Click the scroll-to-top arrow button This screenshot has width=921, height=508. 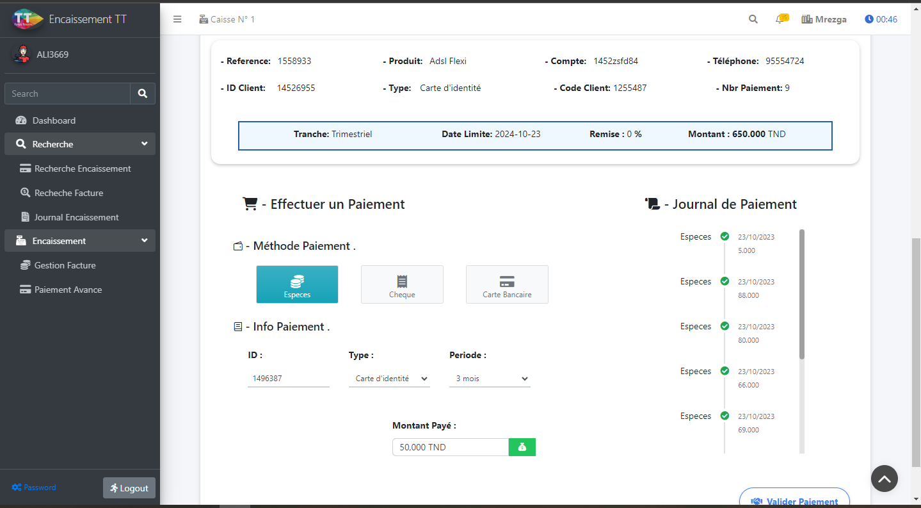[885, 479]
